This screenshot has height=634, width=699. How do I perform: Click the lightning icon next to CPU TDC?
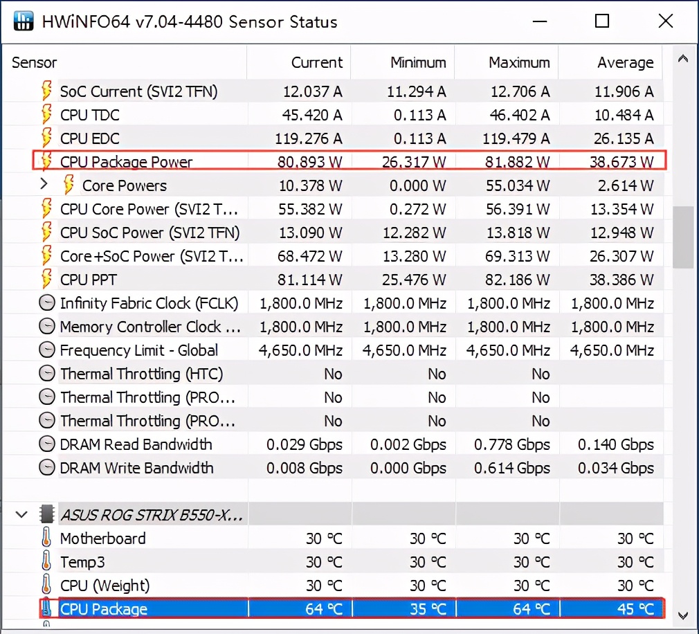[46, 115]
